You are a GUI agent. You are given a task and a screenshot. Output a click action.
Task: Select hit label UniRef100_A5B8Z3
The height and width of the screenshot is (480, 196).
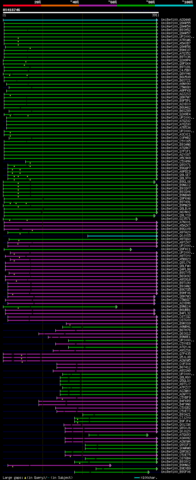(176, 259)
